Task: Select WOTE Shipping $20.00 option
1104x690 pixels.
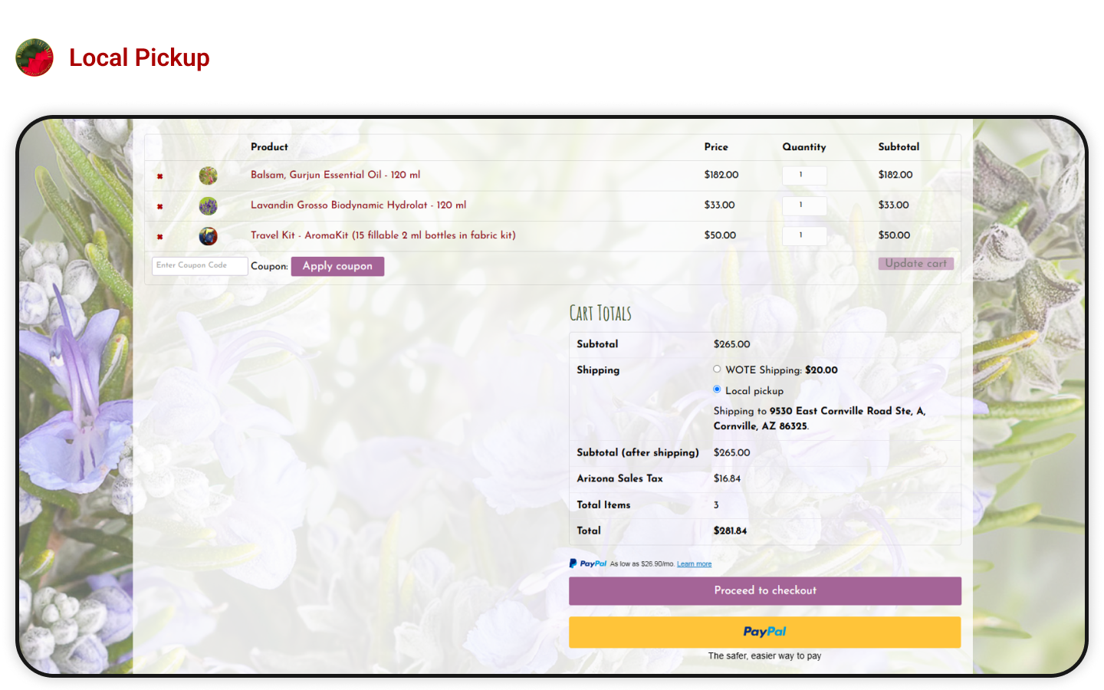Action: click(717, 370)
